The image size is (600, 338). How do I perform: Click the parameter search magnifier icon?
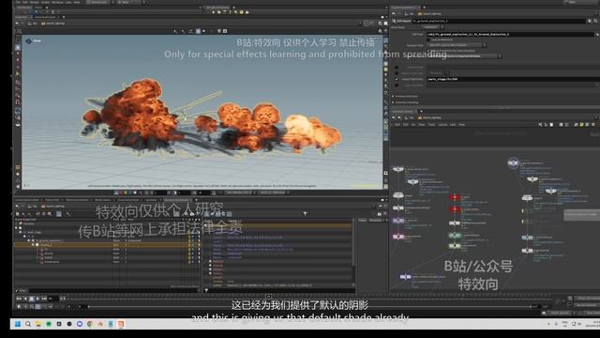pos(596,21)
